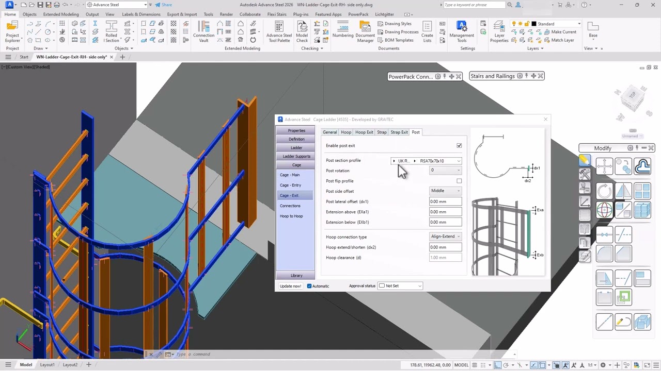Undo using the quick access arrow
The height and width of the screenshot is (371, 661).
click(65, 5)
